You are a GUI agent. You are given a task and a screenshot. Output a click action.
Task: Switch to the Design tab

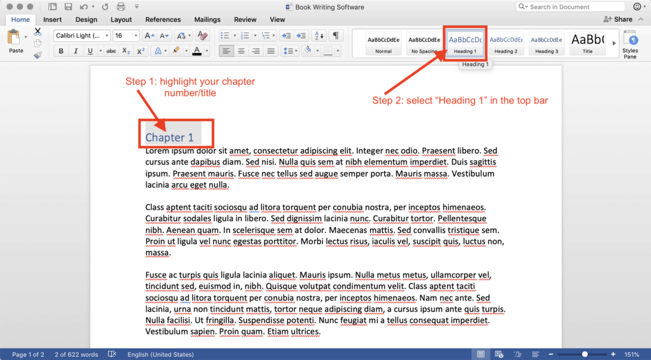(86, 20)
